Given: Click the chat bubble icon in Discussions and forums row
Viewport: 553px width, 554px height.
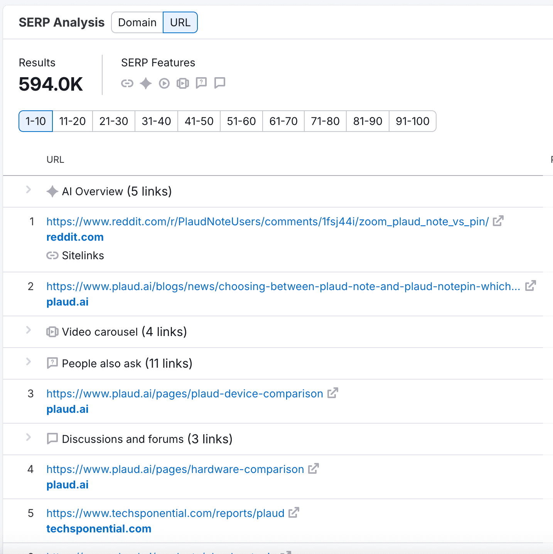Looking at the screenshot, I should tap(52, 439).
